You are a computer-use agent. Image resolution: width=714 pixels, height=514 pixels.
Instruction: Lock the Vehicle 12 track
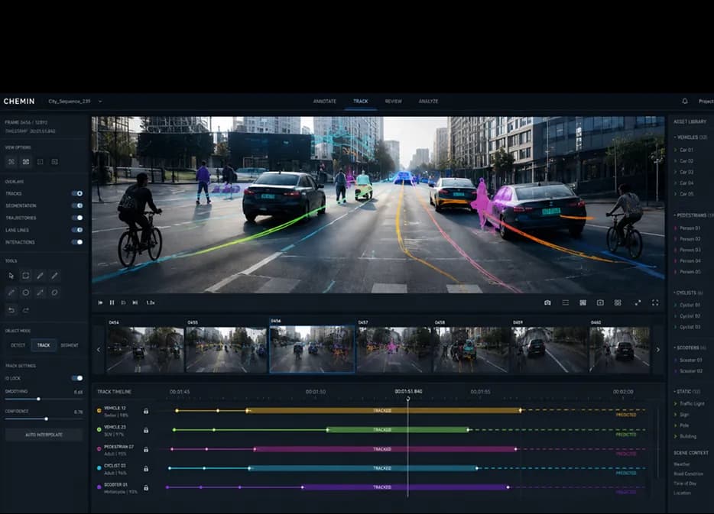click(146, 411)
